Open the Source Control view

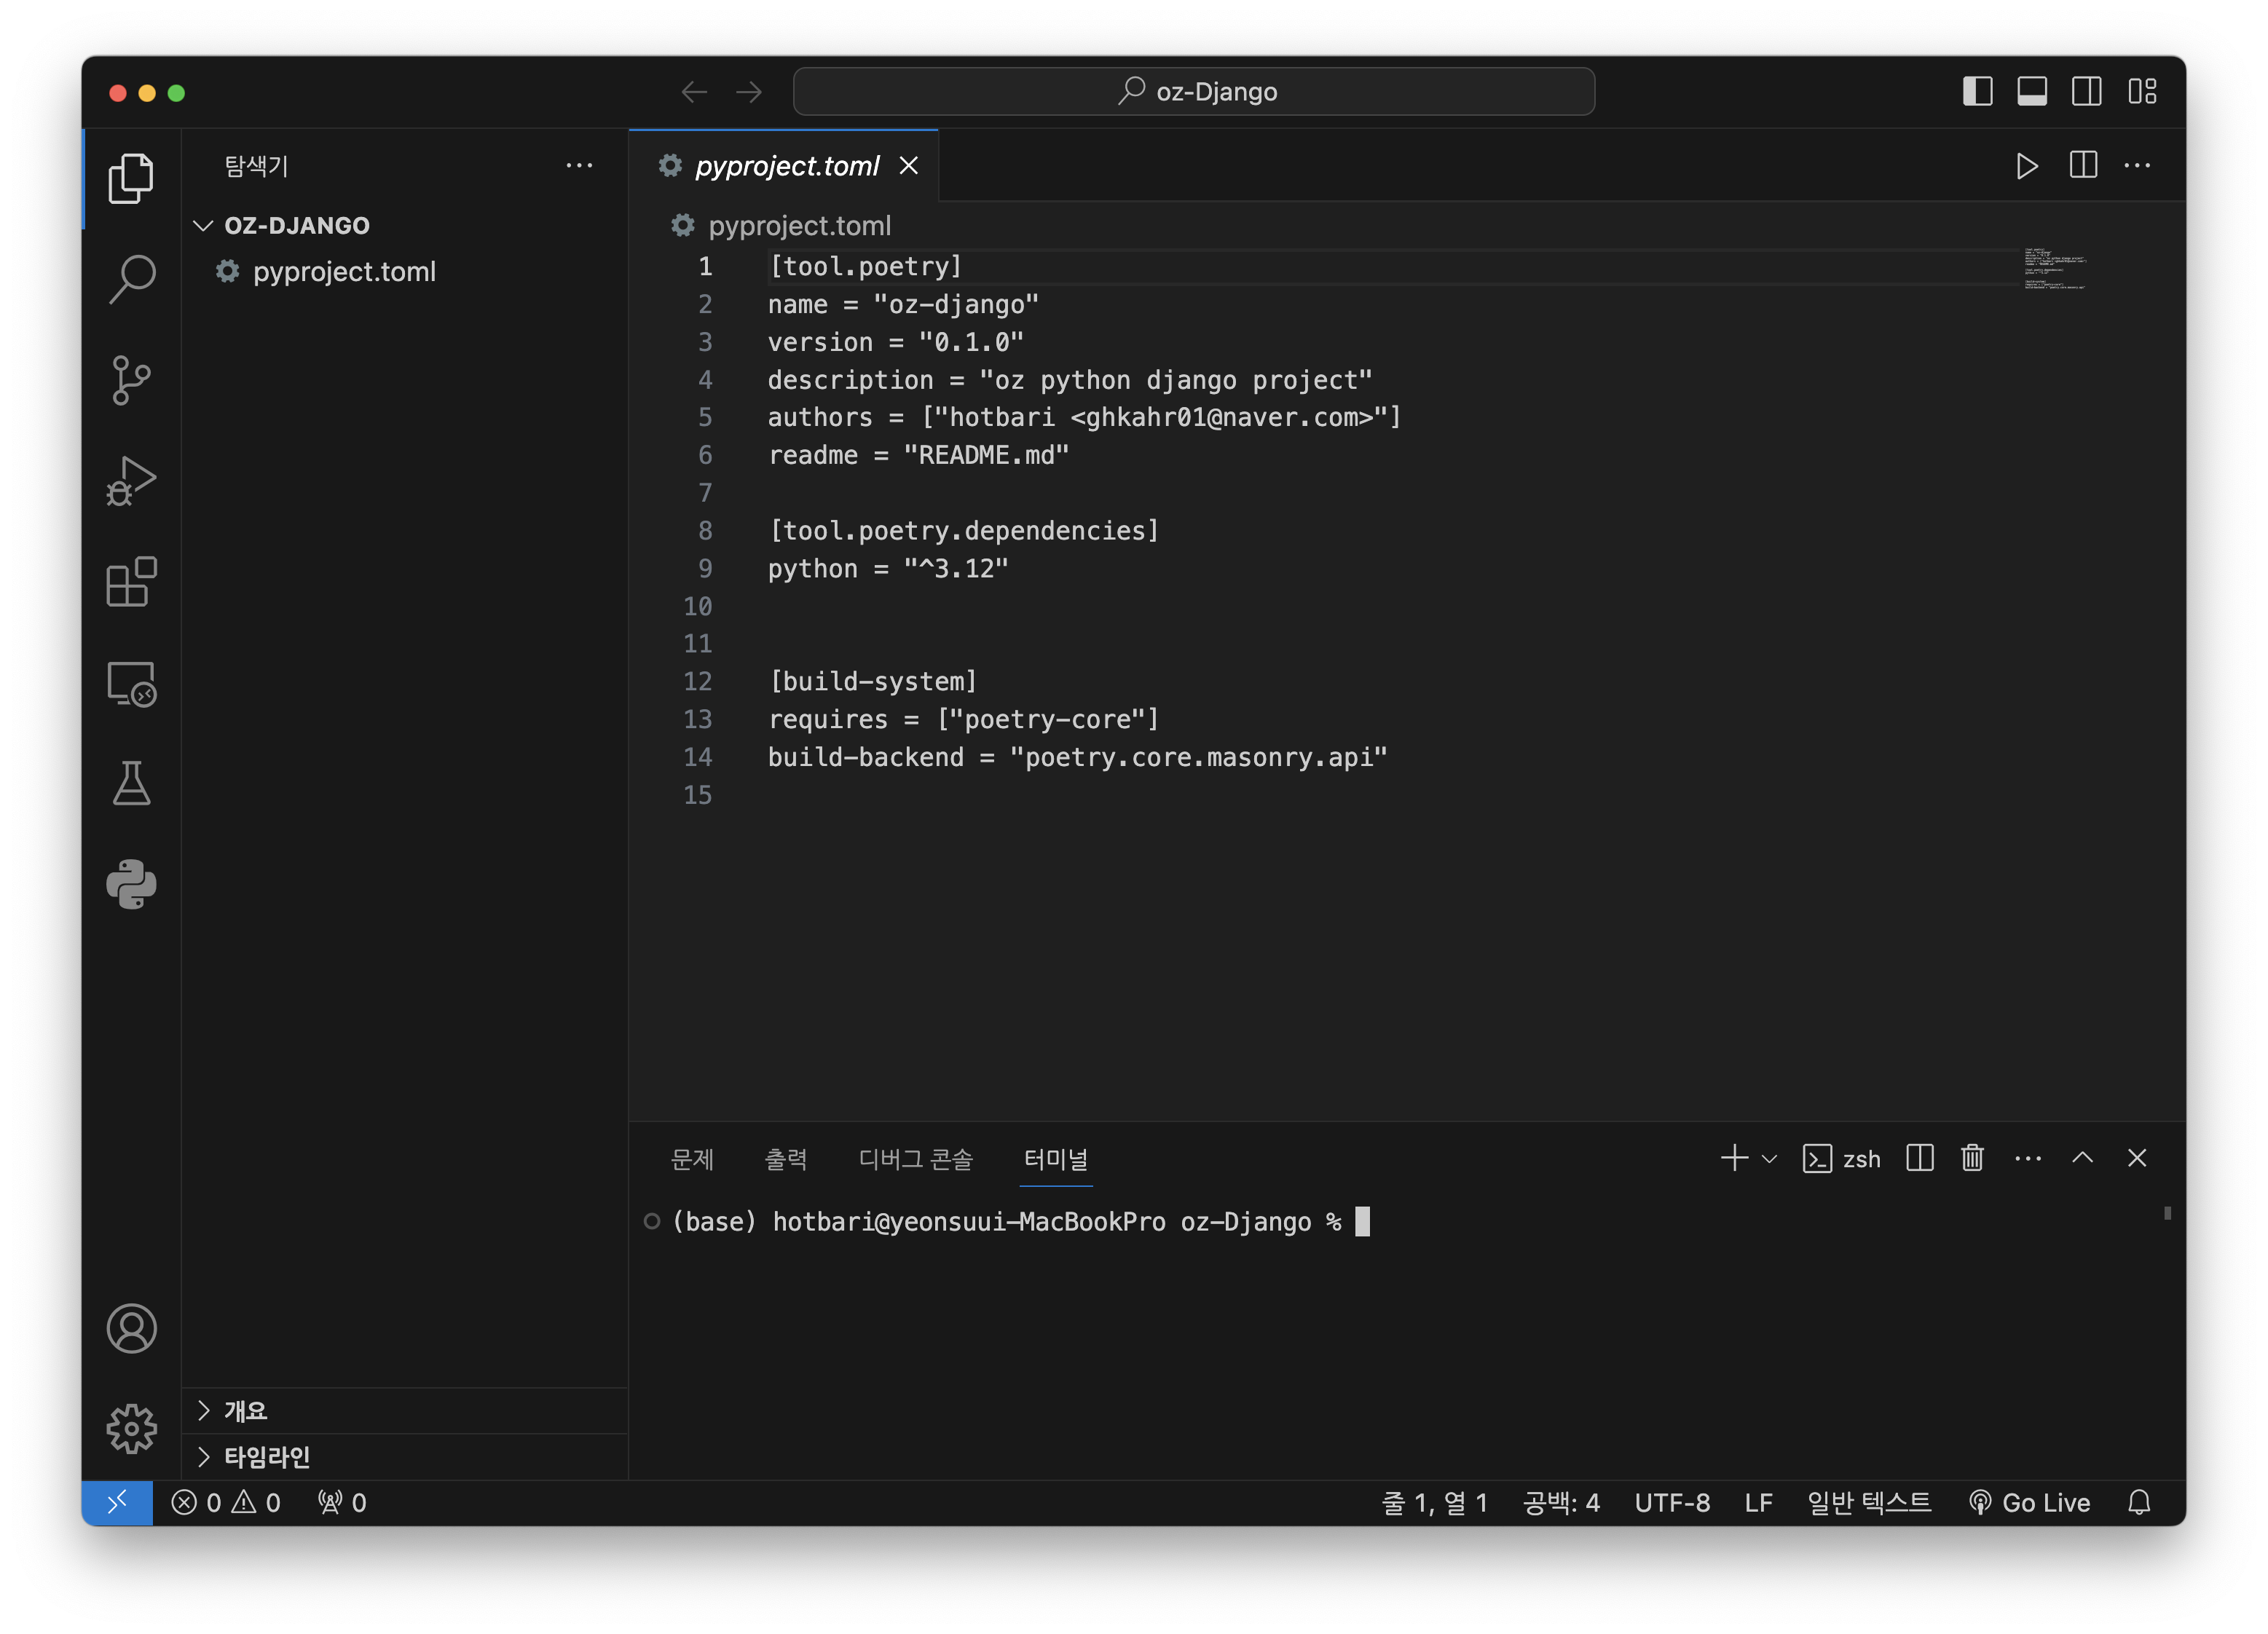point(131,380)
